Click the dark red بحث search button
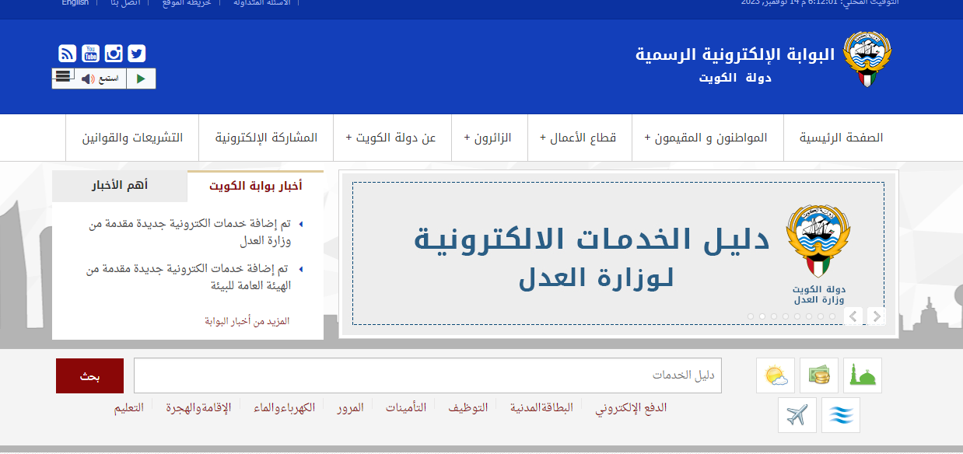 pos(89,376)
